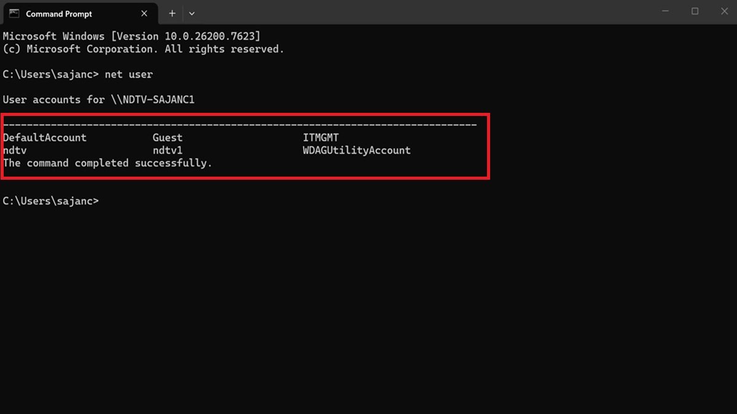Click the dashed separator line in output
This screenshot has width=737, height=414.
pos(240,125)
